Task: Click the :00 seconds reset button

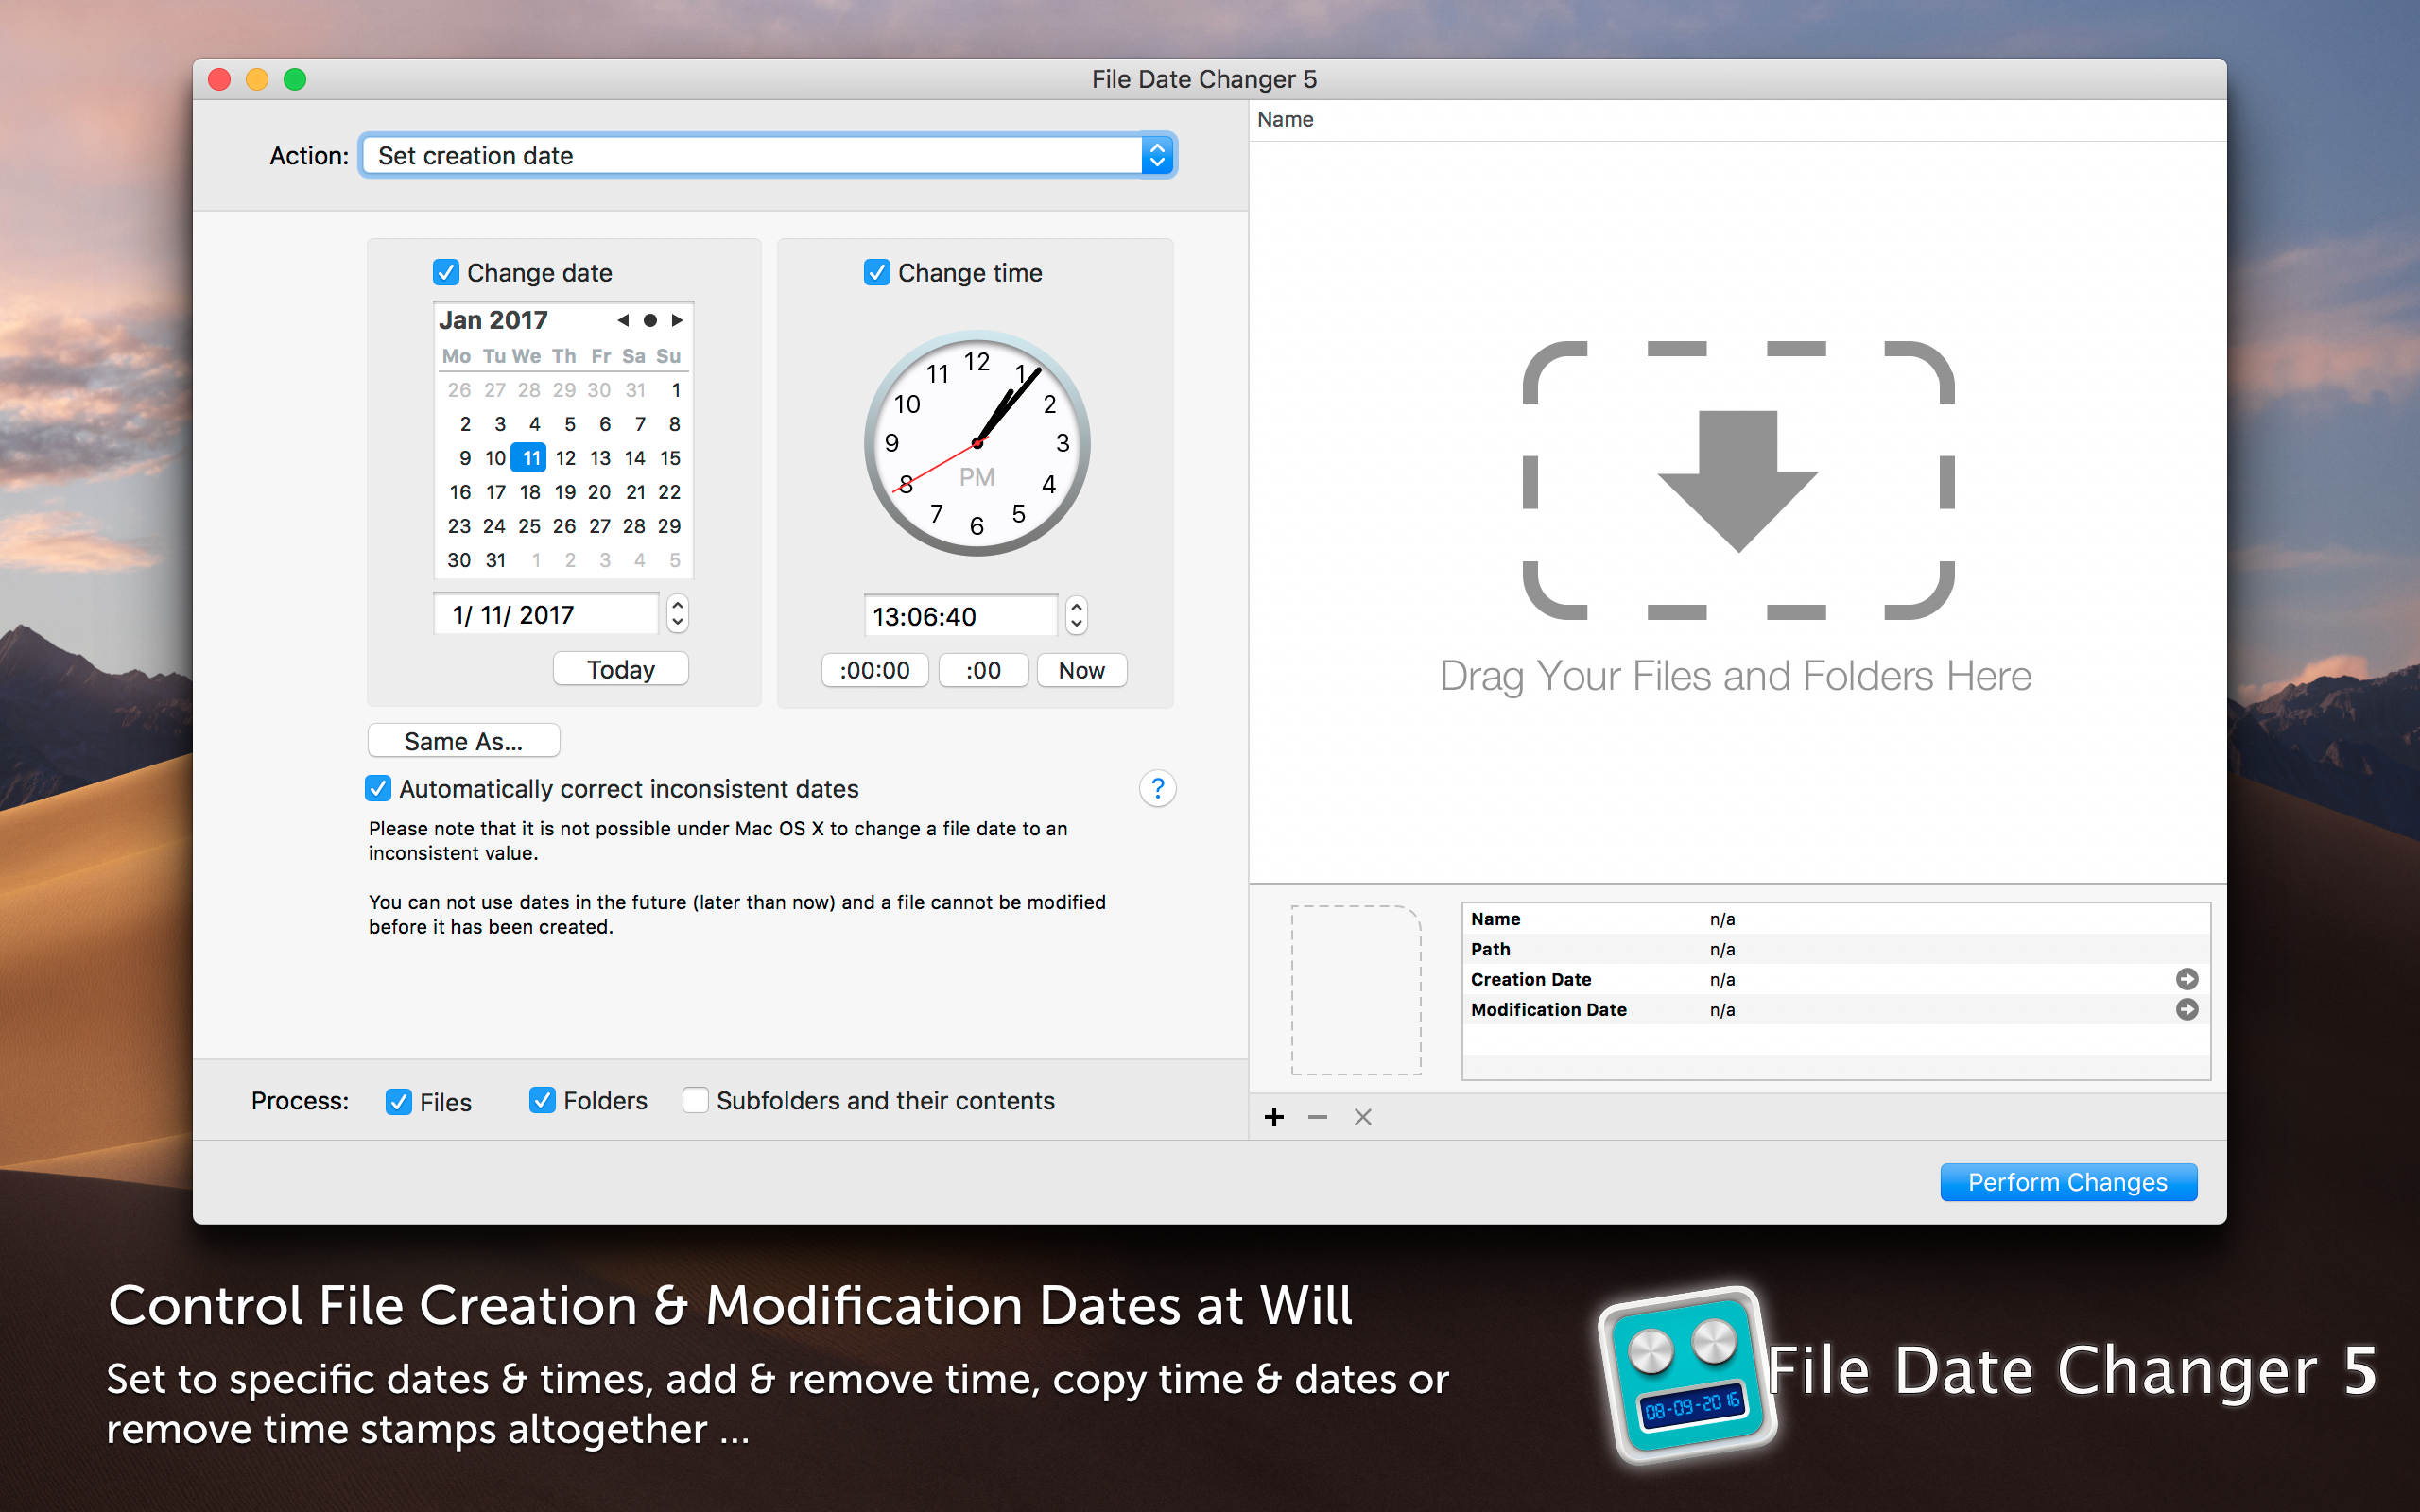Action: pyautogui.click(x=983, y=670)
